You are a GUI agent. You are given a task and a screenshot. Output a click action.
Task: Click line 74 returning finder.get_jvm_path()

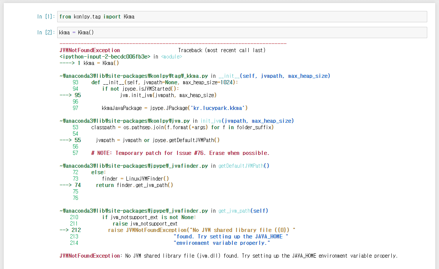pos(134,185)
